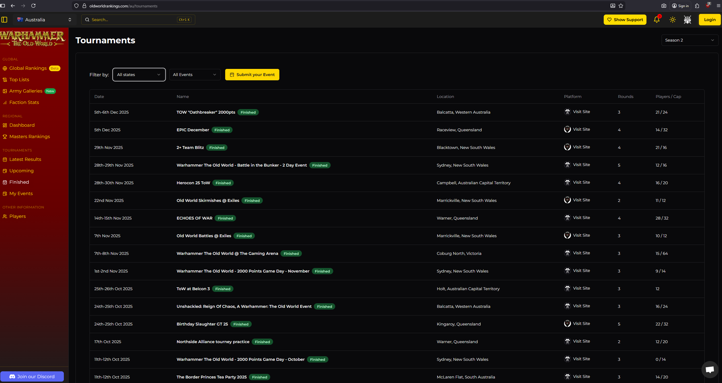Click the skull crest icon beside Login
This screenshot has height=383, width=722.
688,20
